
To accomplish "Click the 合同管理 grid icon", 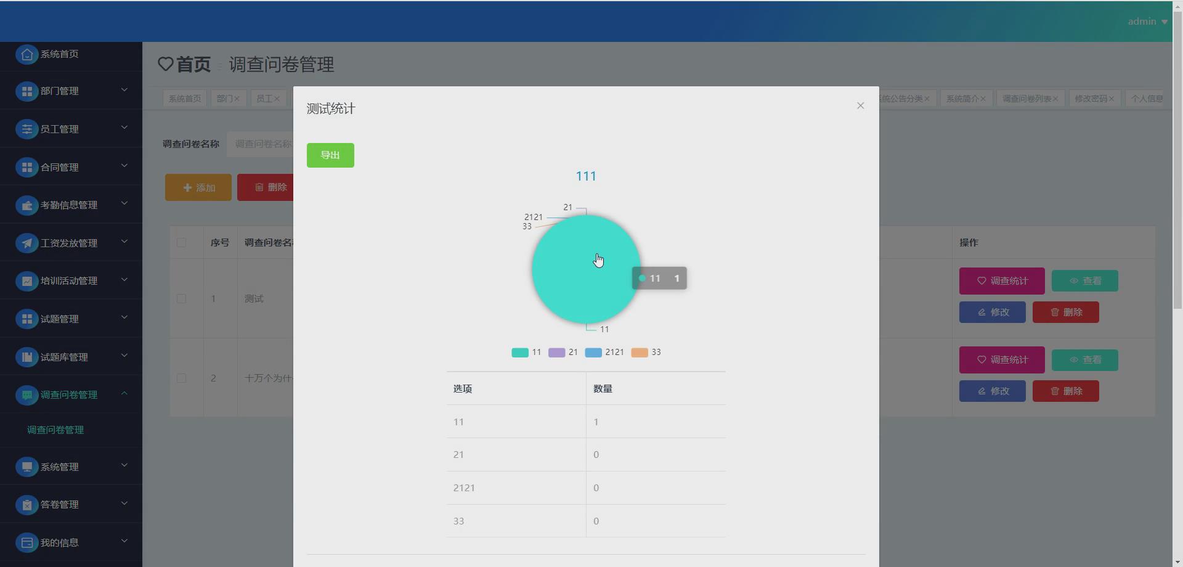I will (26, 168).
